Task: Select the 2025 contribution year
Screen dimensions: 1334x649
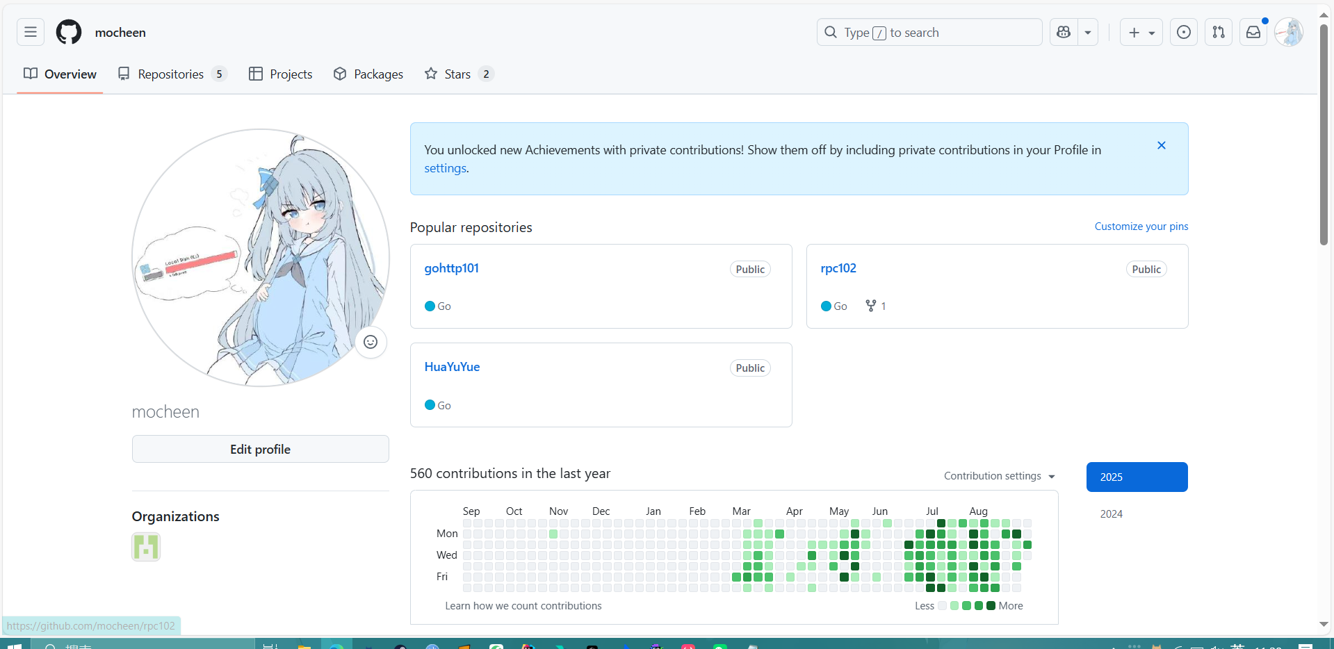Action: click(1137, 477)
